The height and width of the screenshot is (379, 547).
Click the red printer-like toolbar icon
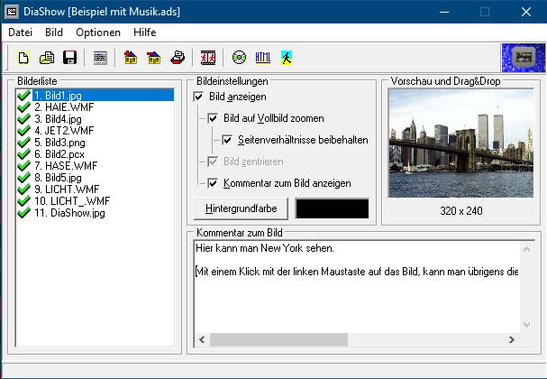coord(178,58)
